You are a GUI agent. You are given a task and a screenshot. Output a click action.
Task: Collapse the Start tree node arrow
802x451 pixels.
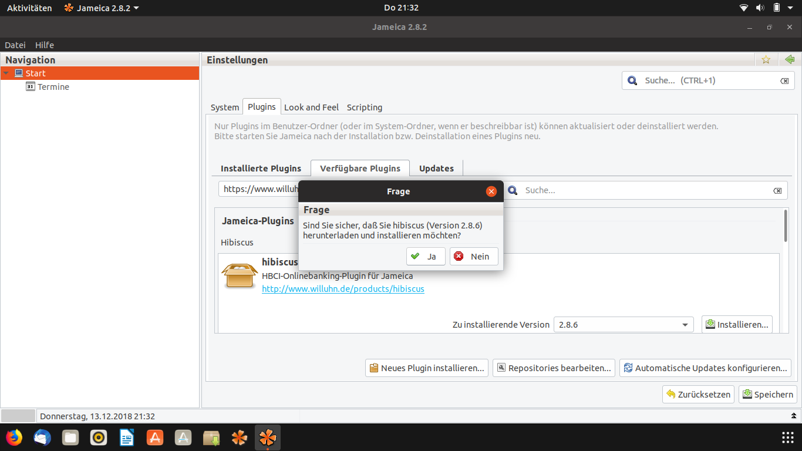pyautogui.click(x=6, y=73)
